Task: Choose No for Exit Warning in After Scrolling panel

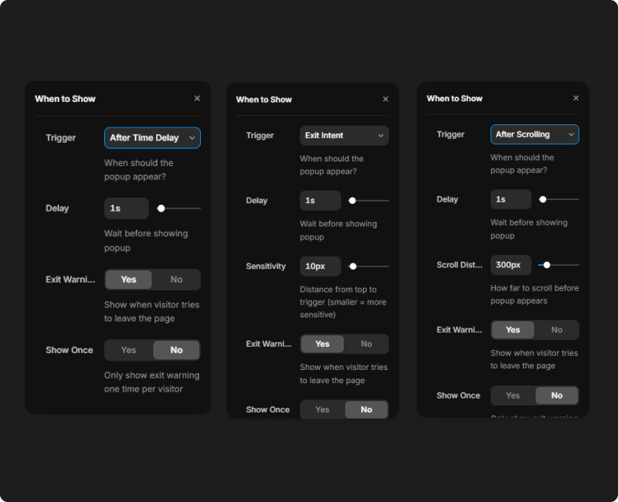Action: coord(556,330)
